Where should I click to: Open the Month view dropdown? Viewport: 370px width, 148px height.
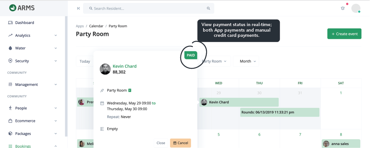(x=246, y=61)
